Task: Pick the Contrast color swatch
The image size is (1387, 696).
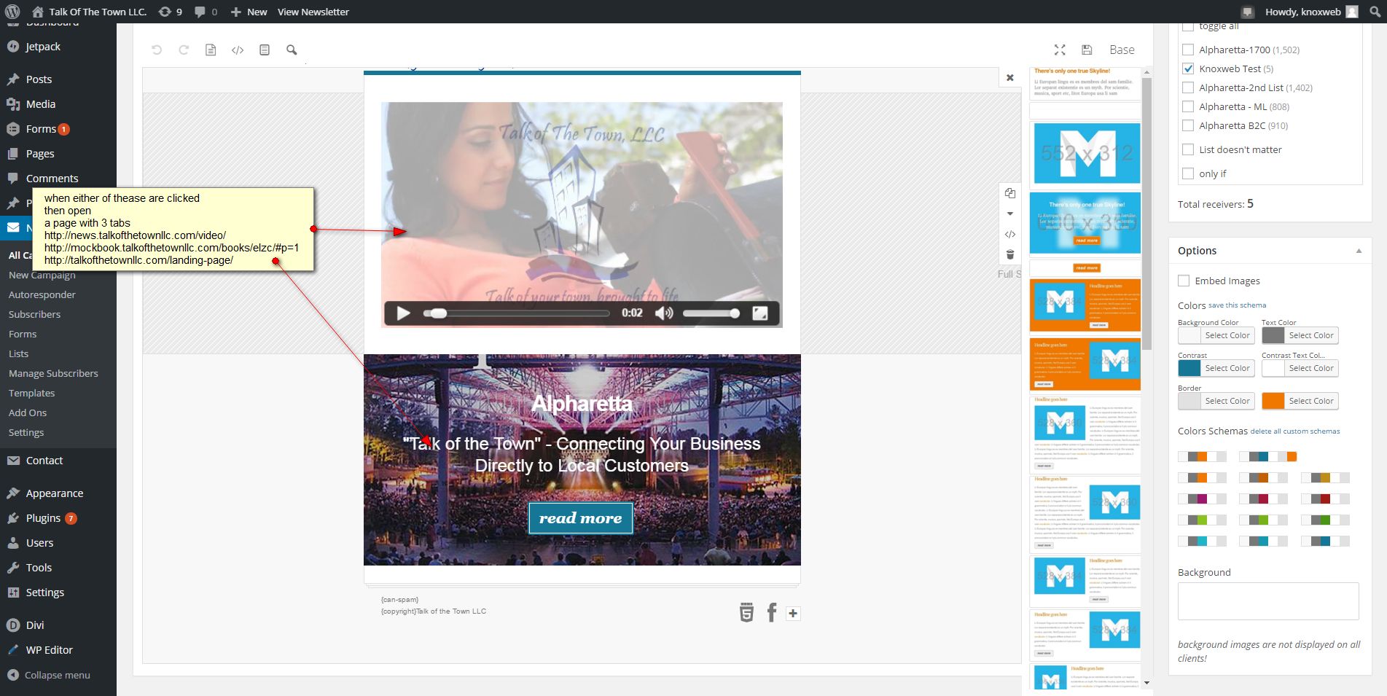Action: pos(1189,368)
